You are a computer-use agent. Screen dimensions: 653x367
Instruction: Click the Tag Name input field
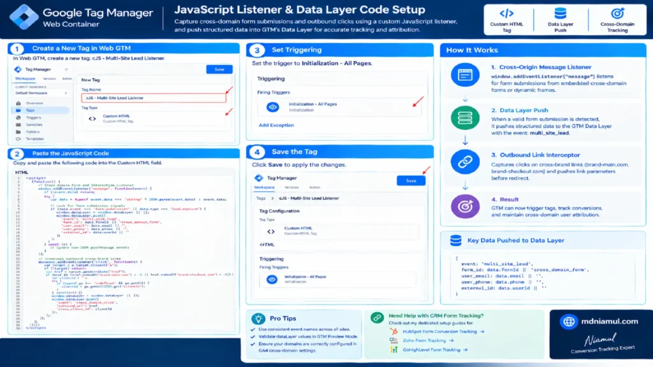click(x=154, y=97)
